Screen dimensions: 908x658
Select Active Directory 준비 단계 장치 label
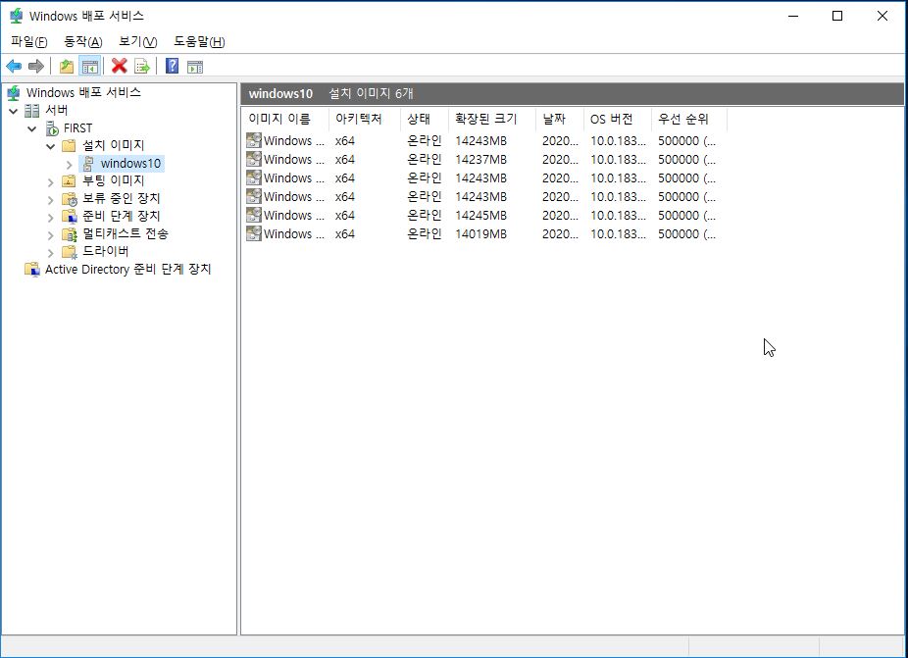[x=128, y=270]
